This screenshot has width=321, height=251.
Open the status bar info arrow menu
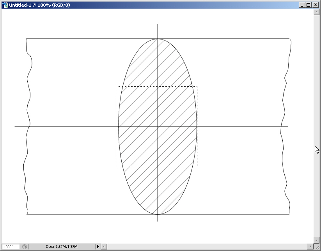pyautogui.click(x=98, y=246)
